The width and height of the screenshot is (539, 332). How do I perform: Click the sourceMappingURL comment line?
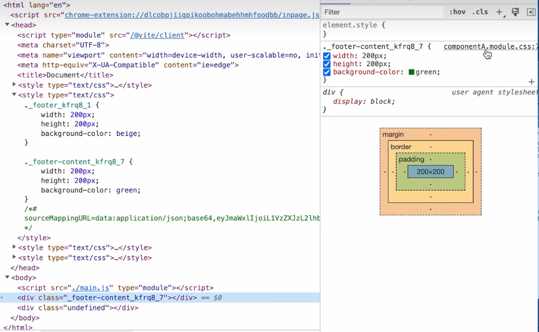[x=172, y=218]
